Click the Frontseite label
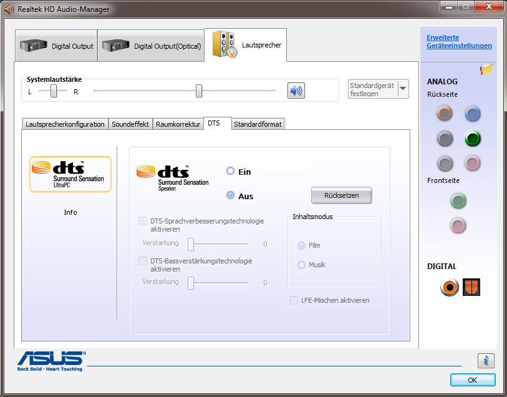The width and height of the screenshot is (507, 397). pos(443,180)
